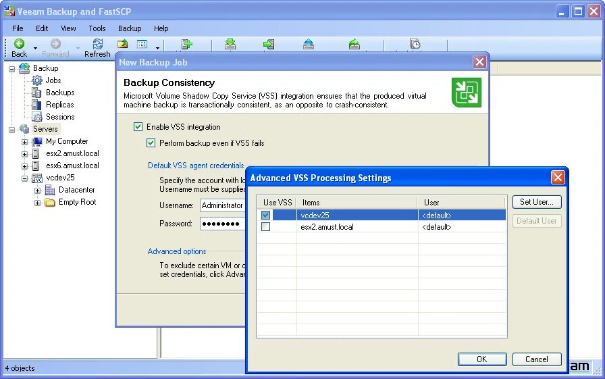605x379 pixels.
Task: Check Use VSS for esx2.amust.local
Action: [265, 226]
